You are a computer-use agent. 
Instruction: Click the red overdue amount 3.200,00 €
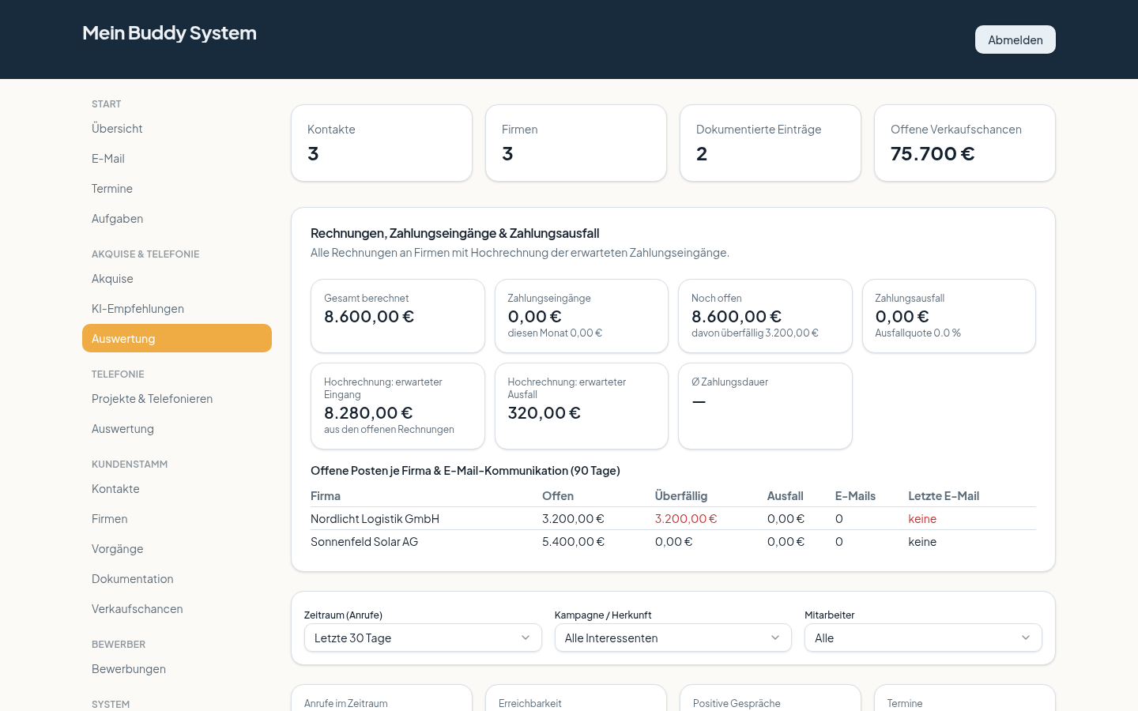[686, 519]
